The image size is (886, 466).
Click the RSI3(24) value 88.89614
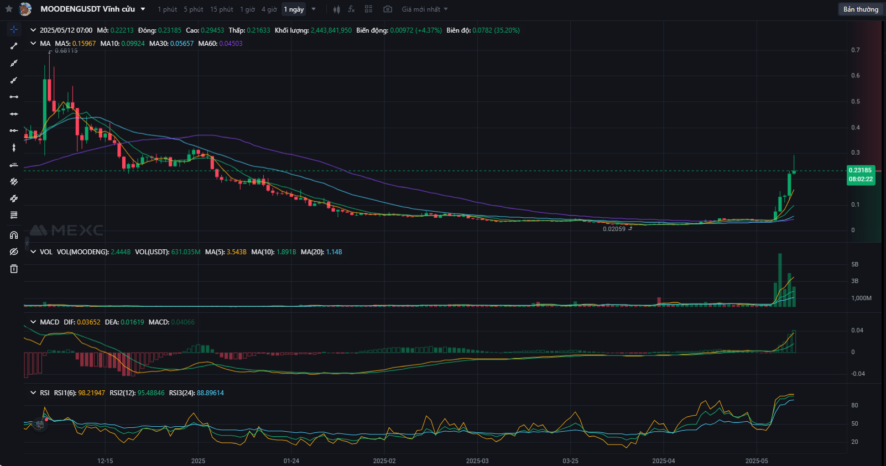click(210, 392)
